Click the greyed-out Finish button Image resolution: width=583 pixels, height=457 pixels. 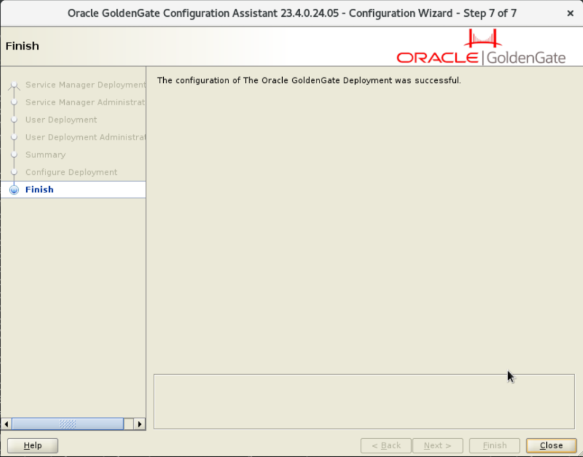(x=495, y=445)
